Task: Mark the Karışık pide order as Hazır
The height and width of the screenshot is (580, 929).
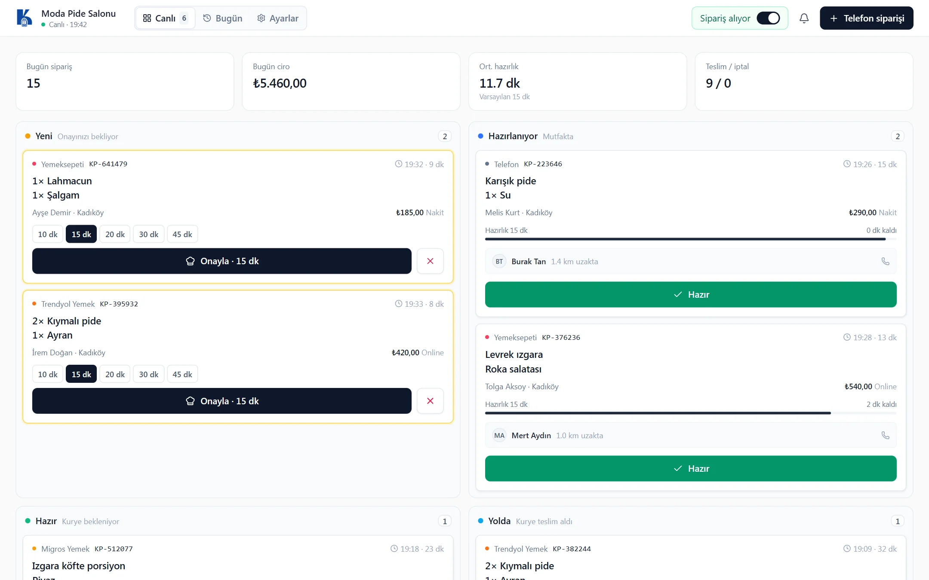Action: pos(691,294)
